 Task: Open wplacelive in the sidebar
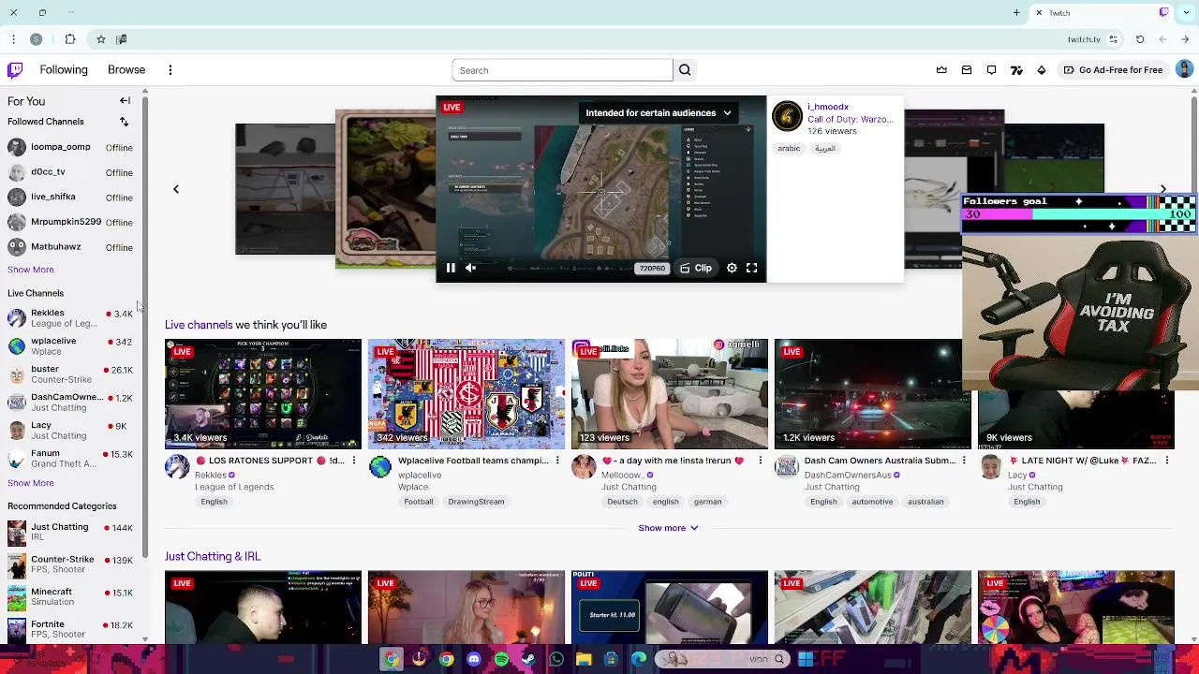point(70,346)
